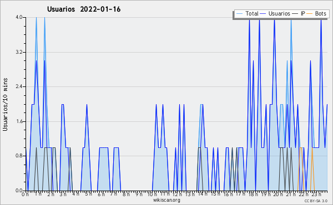This screenshot has width=333, height=205.
Task: Click the '8 h' x-axis label
Action: [126, 194]
